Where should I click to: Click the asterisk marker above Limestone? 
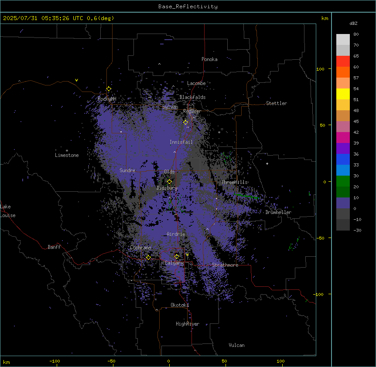click(x=67, y=150)
